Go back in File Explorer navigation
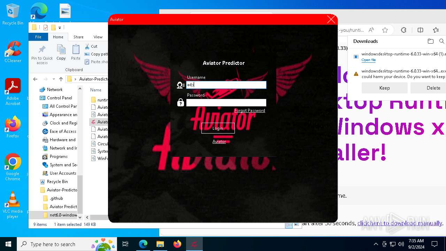446x251 pixels. tap(35, 79)
